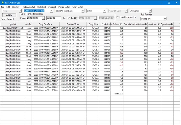
Task: Switch to [Statistics] view
Action: (41, 7)
